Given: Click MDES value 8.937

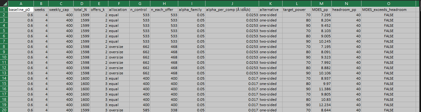Looking at the screenshot, I should (x=321, y=78).
